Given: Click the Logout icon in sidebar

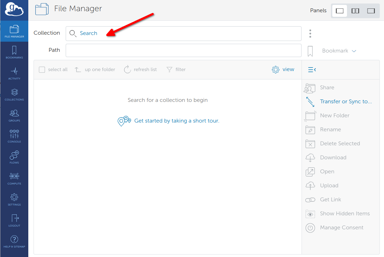Looking at the screenshot, I should 14,220.
